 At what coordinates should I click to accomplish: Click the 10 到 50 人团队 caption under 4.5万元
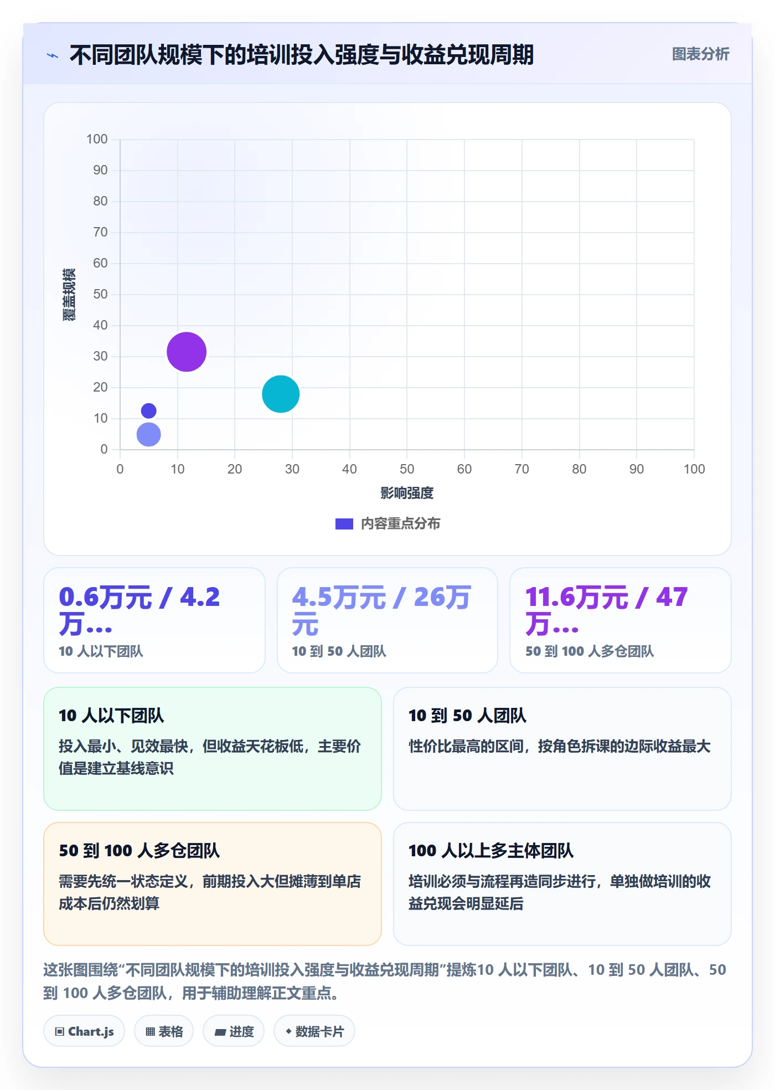coord(339,651)
